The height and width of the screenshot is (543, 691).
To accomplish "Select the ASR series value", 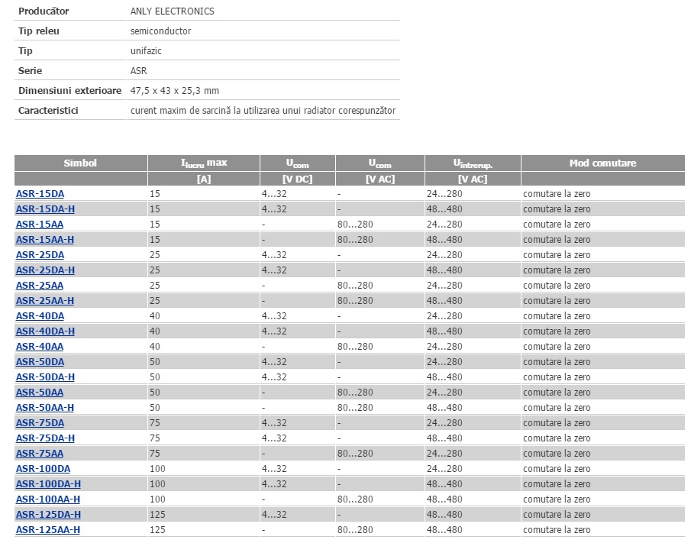I will pyautogui.click(x=139, y=71).
